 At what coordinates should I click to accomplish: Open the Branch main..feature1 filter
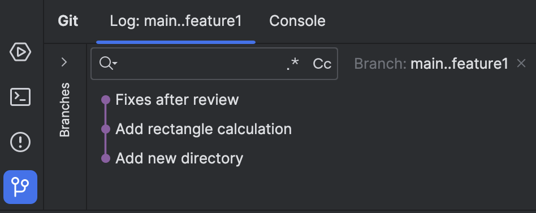431,64
